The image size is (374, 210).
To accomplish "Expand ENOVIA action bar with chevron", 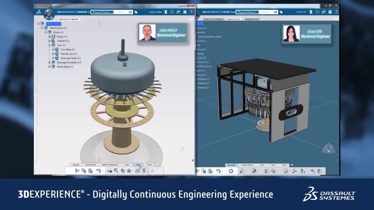I will 157,164.
